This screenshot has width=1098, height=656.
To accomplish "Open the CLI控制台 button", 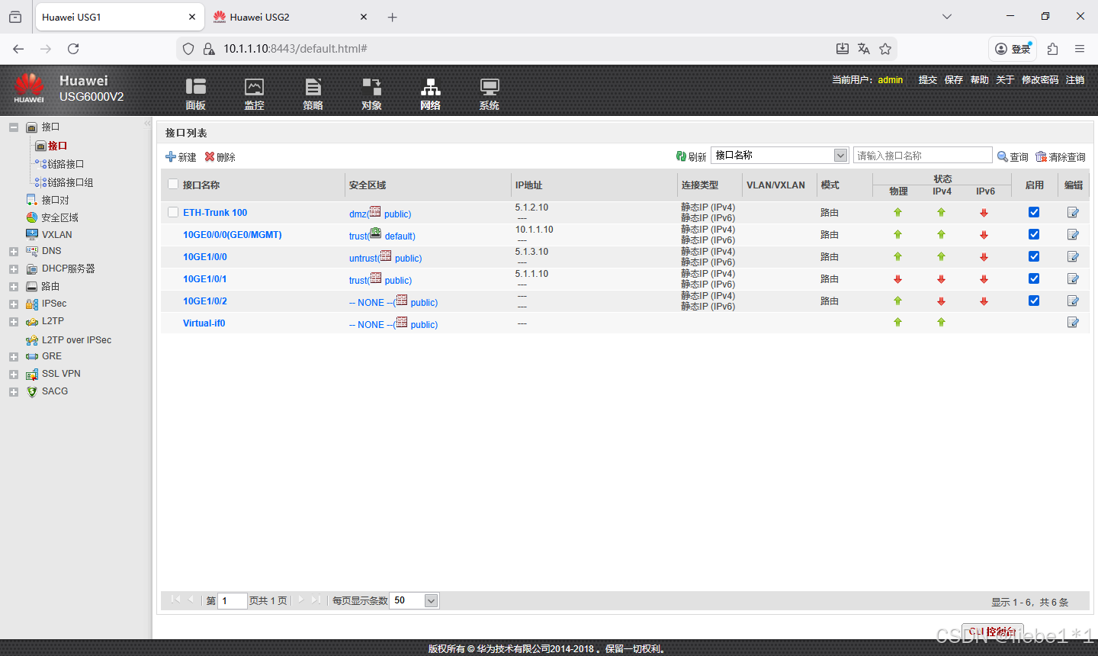I will tap(993, 632).
